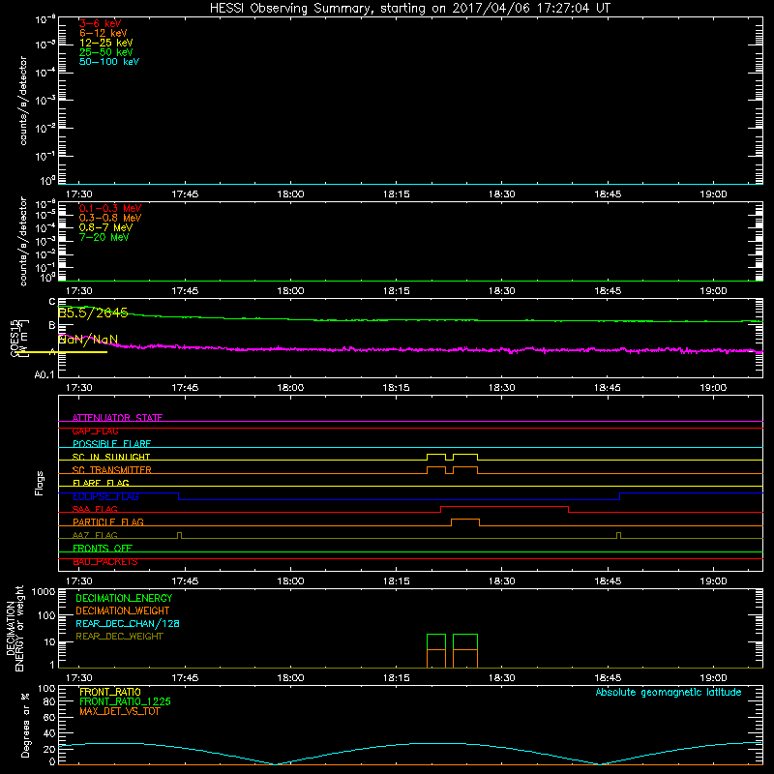Select the ATTENUATOR_STATE flag label
The height and width of the screenshot is (774, 774).
coord(117,418)
